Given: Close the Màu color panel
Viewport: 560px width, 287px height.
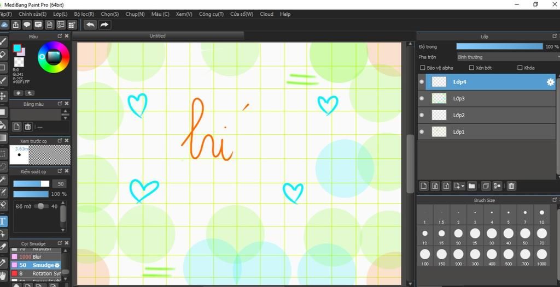Looking at the screenshot, I should pyautogui.click(x=66, y=37).
